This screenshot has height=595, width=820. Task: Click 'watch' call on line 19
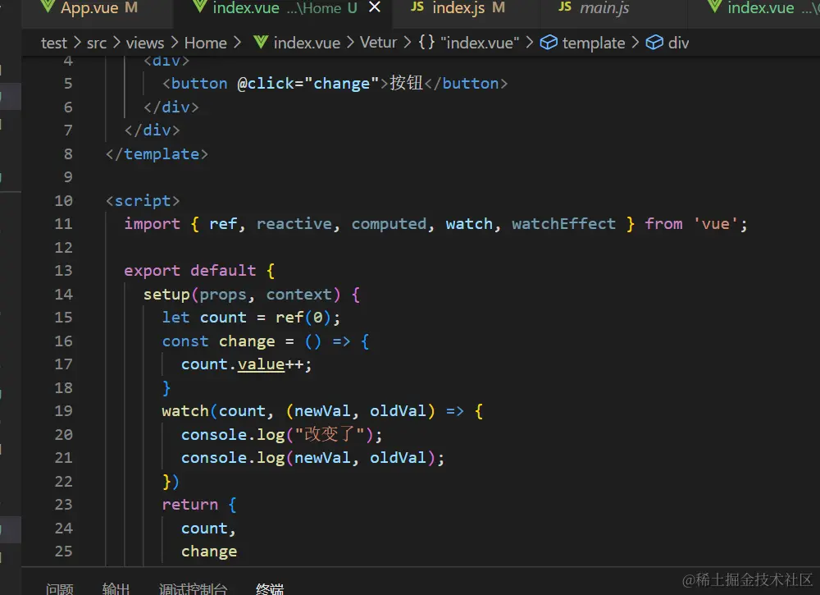185,411
